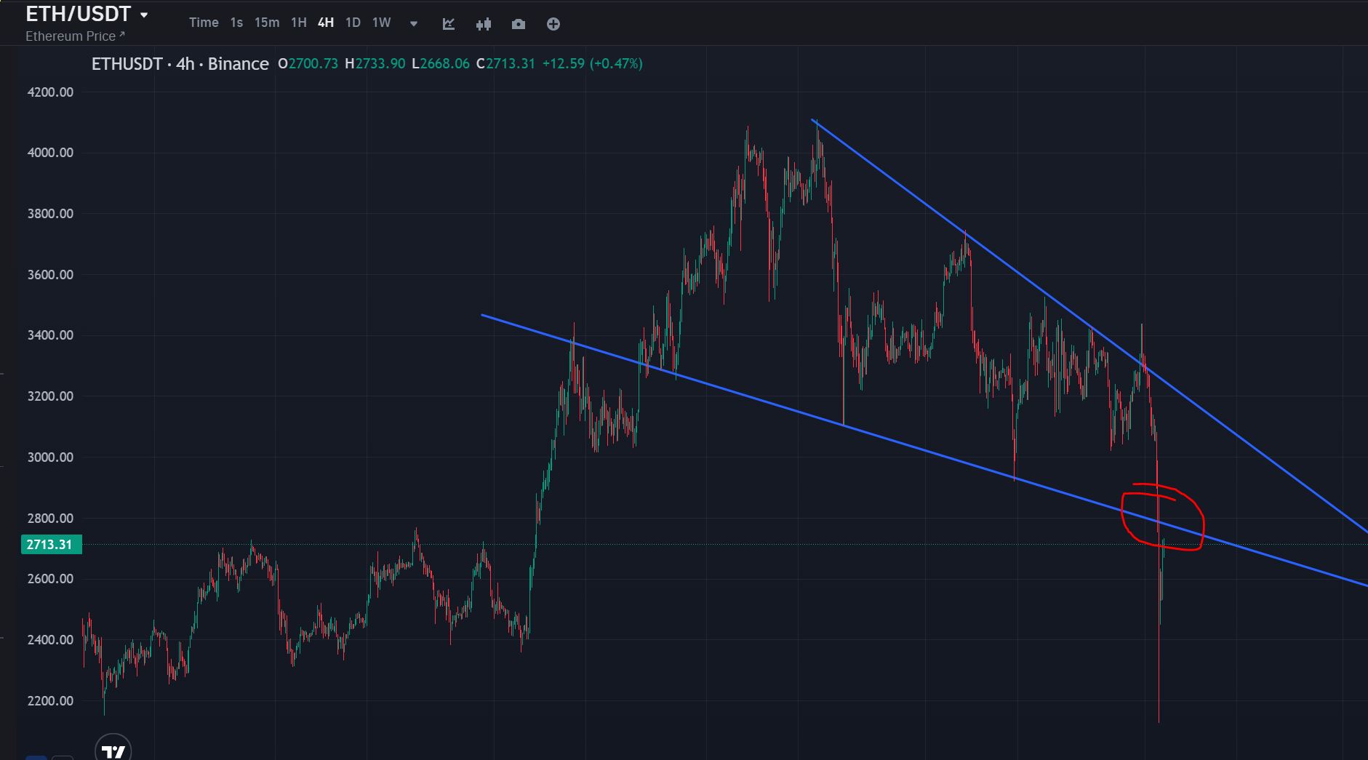The width and height of the screenshot is (1368, 760).
Task: Expand the more timeframes dropdown arrow
Action: coord(414,24)
